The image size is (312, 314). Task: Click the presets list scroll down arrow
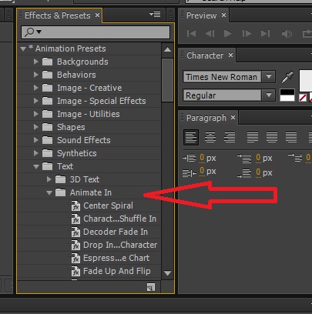tap(167, 273)
